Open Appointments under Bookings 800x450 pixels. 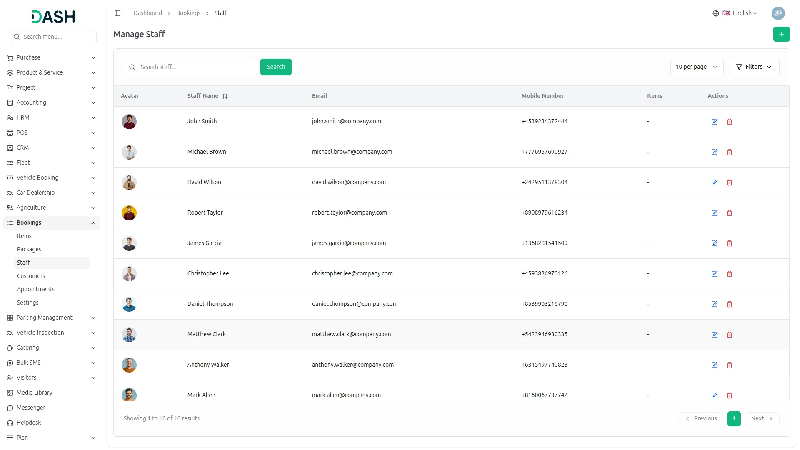coord(36,289)
